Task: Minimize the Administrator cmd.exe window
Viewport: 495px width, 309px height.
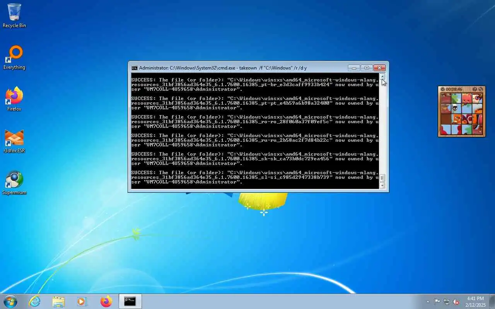Action: coord(354,68)
